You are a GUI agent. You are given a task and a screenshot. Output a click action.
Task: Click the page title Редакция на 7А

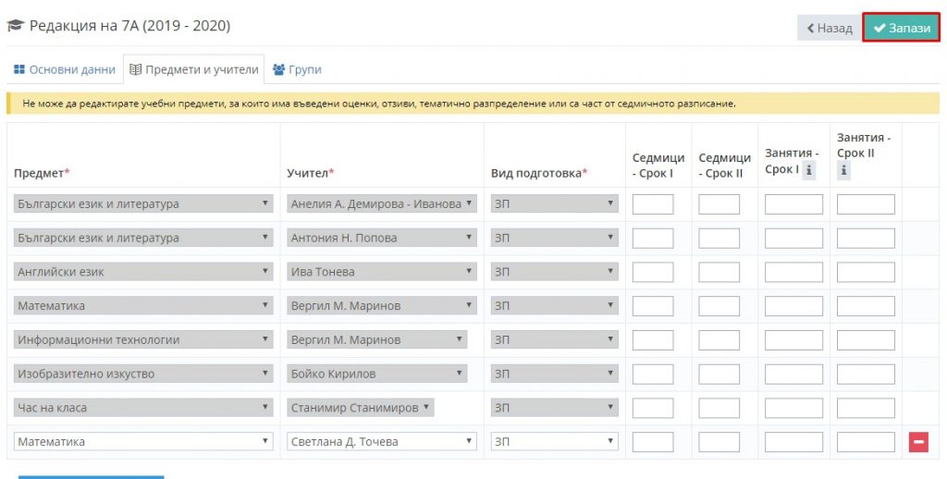click(x=129, y=26)
